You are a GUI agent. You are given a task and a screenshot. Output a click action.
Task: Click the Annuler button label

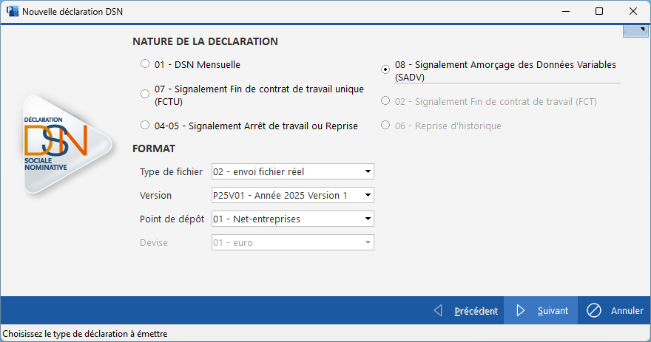click(627, 311)
